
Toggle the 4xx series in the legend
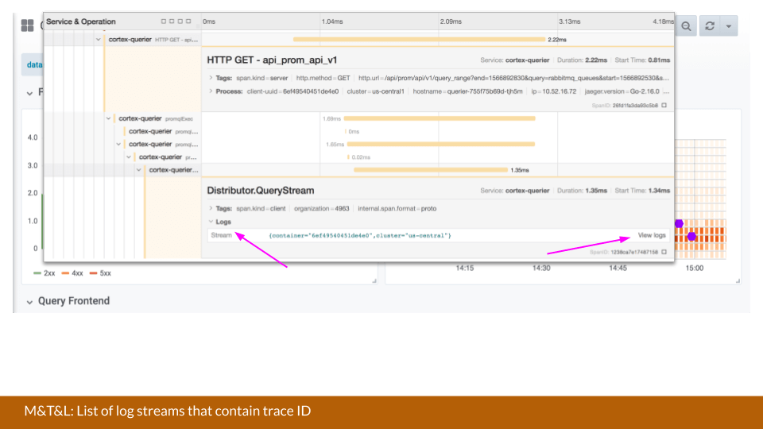(x=77, y=273)
